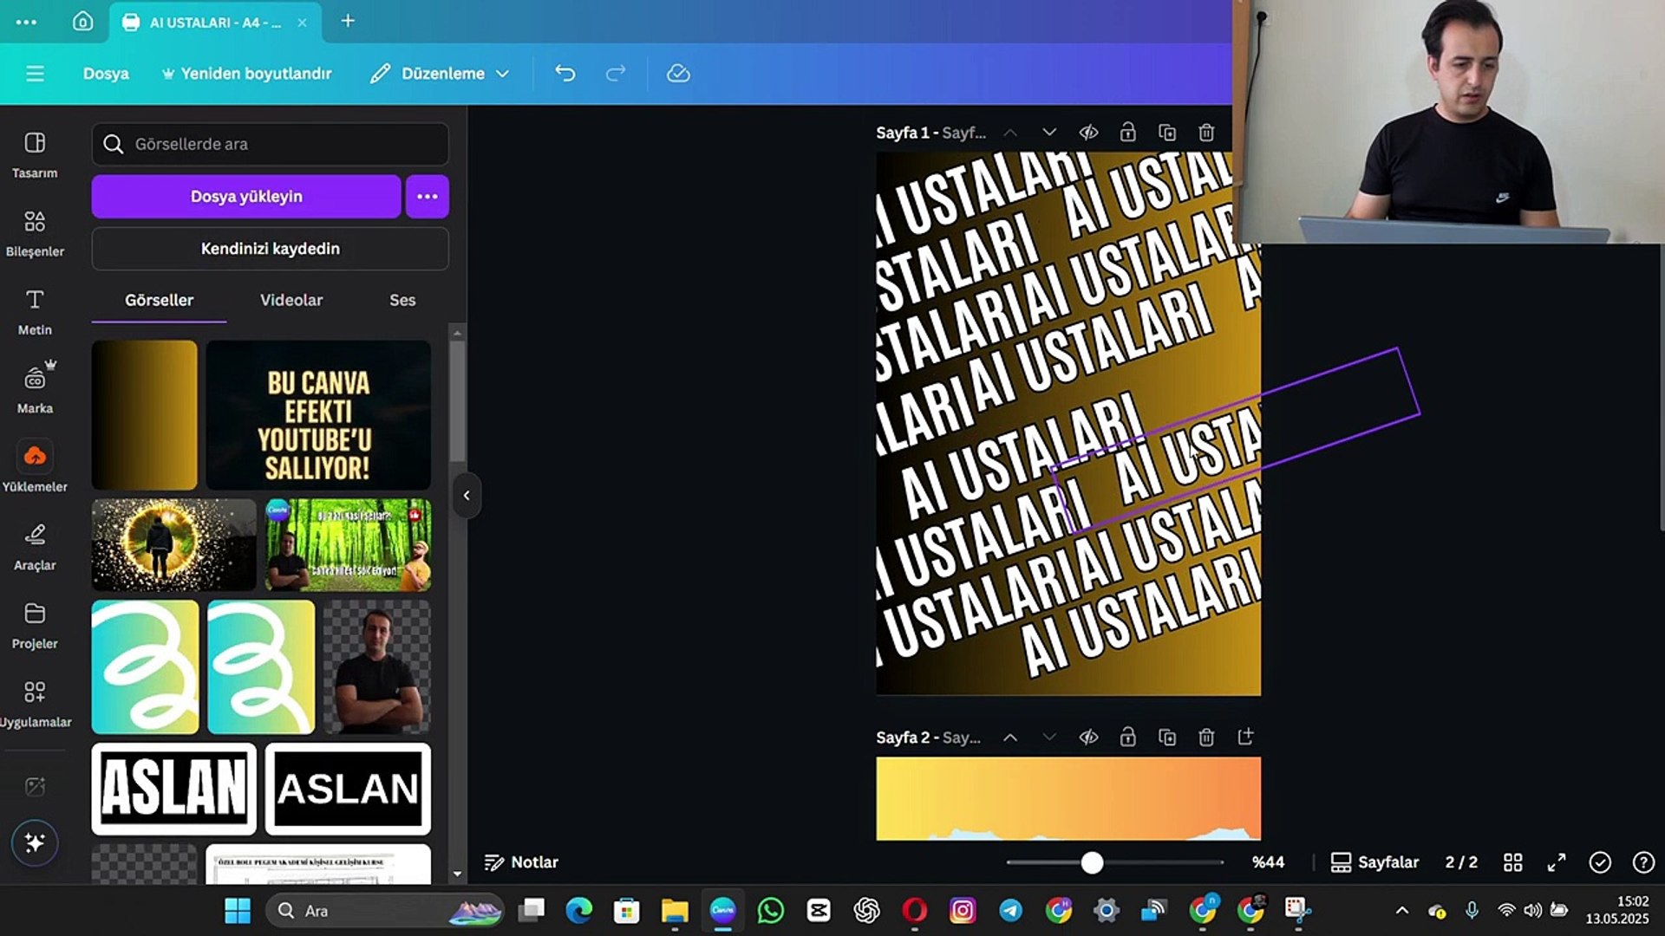Open the Bileşenler panel

point(35,230)
